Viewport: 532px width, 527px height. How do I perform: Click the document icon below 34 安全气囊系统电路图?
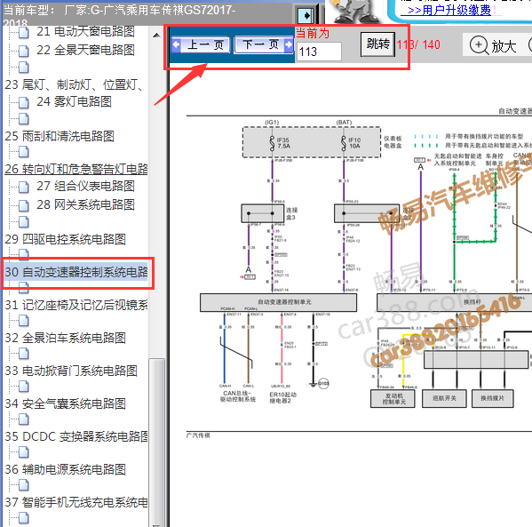tap(23, 419)
